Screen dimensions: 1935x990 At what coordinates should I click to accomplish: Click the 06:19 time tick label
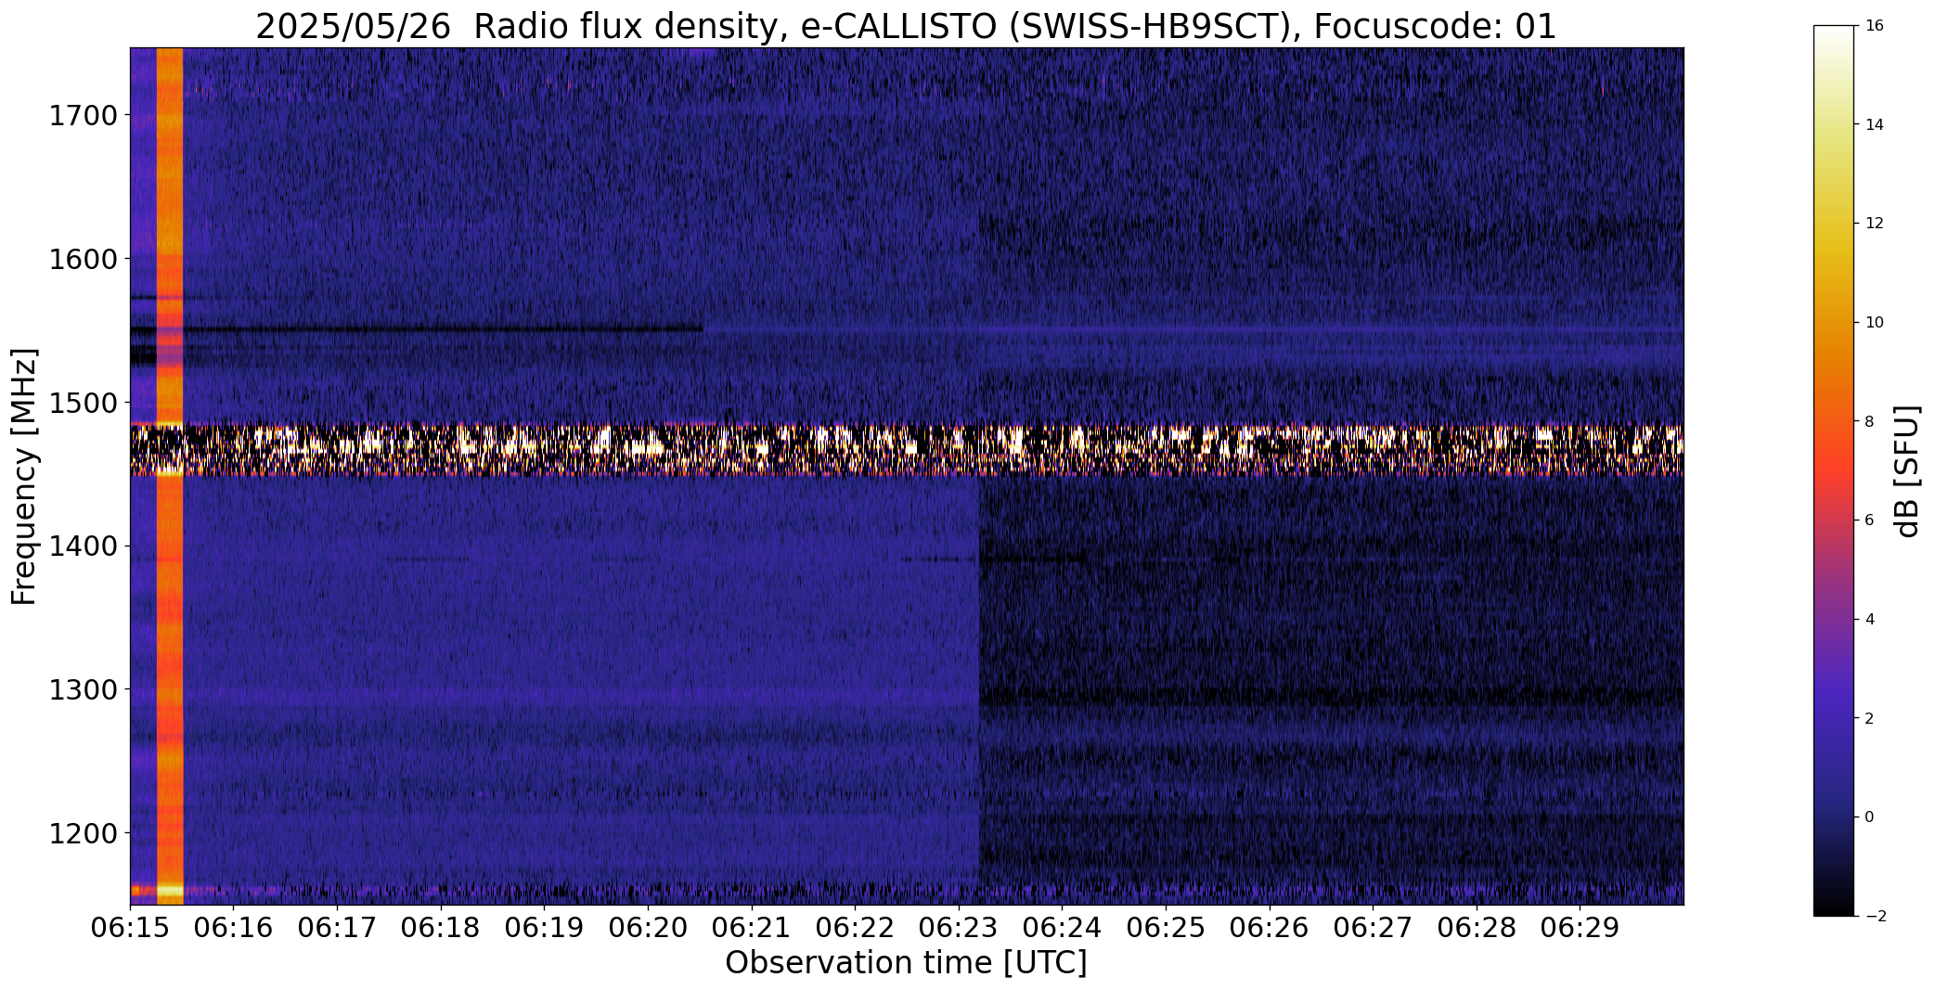545,928
